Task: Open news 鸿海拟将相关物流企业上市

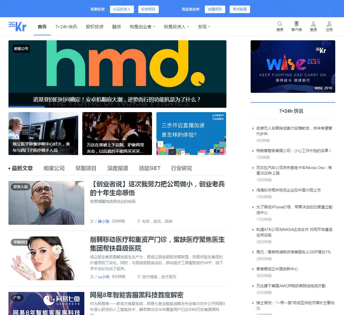Action: [289, 190]
